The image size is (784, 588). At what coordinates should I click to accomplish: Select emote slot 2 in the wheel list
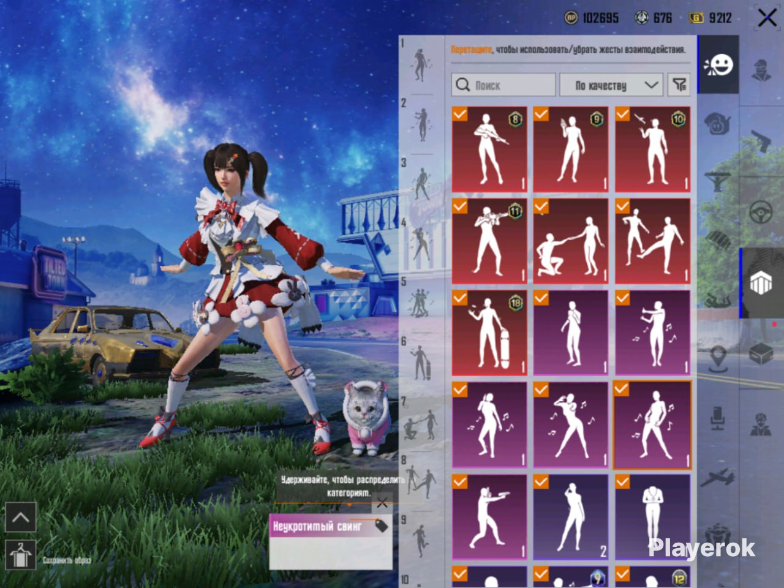tap(421, 124)
